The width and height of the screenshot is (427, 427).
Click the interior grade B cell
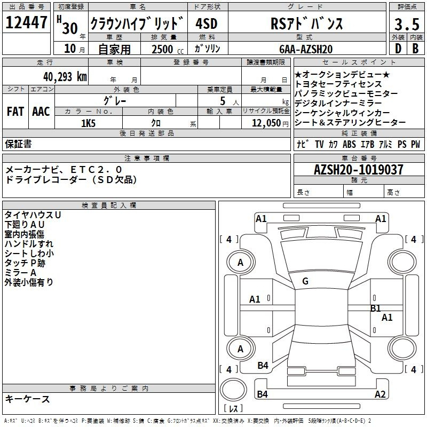coord(415,48)
